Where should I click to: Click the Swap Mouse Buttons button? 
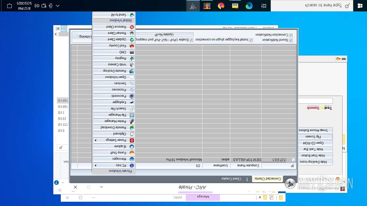(x=315, y=130)
